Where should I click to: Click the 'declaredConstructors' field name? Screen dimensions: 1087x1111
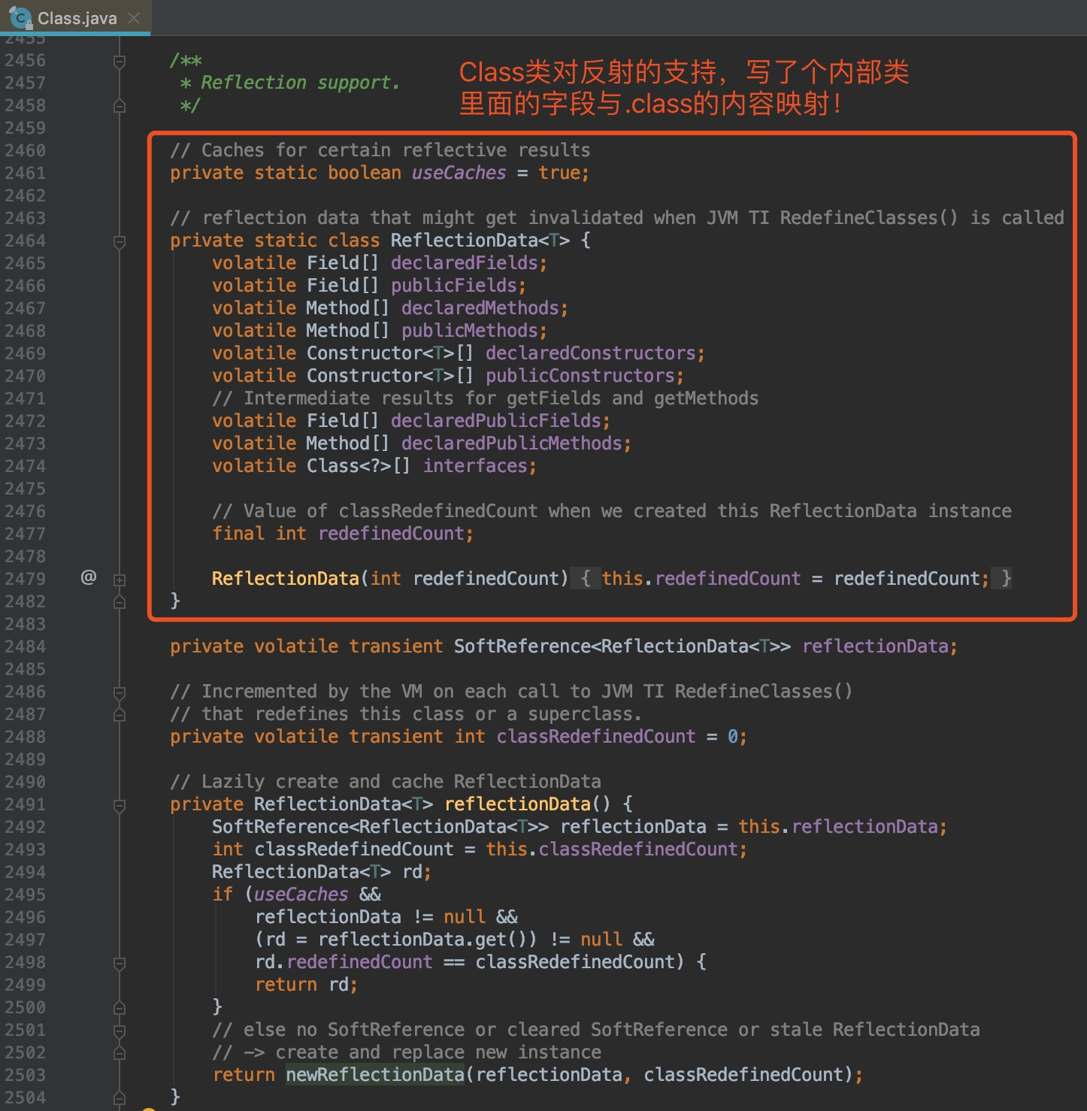coord(591,353)
